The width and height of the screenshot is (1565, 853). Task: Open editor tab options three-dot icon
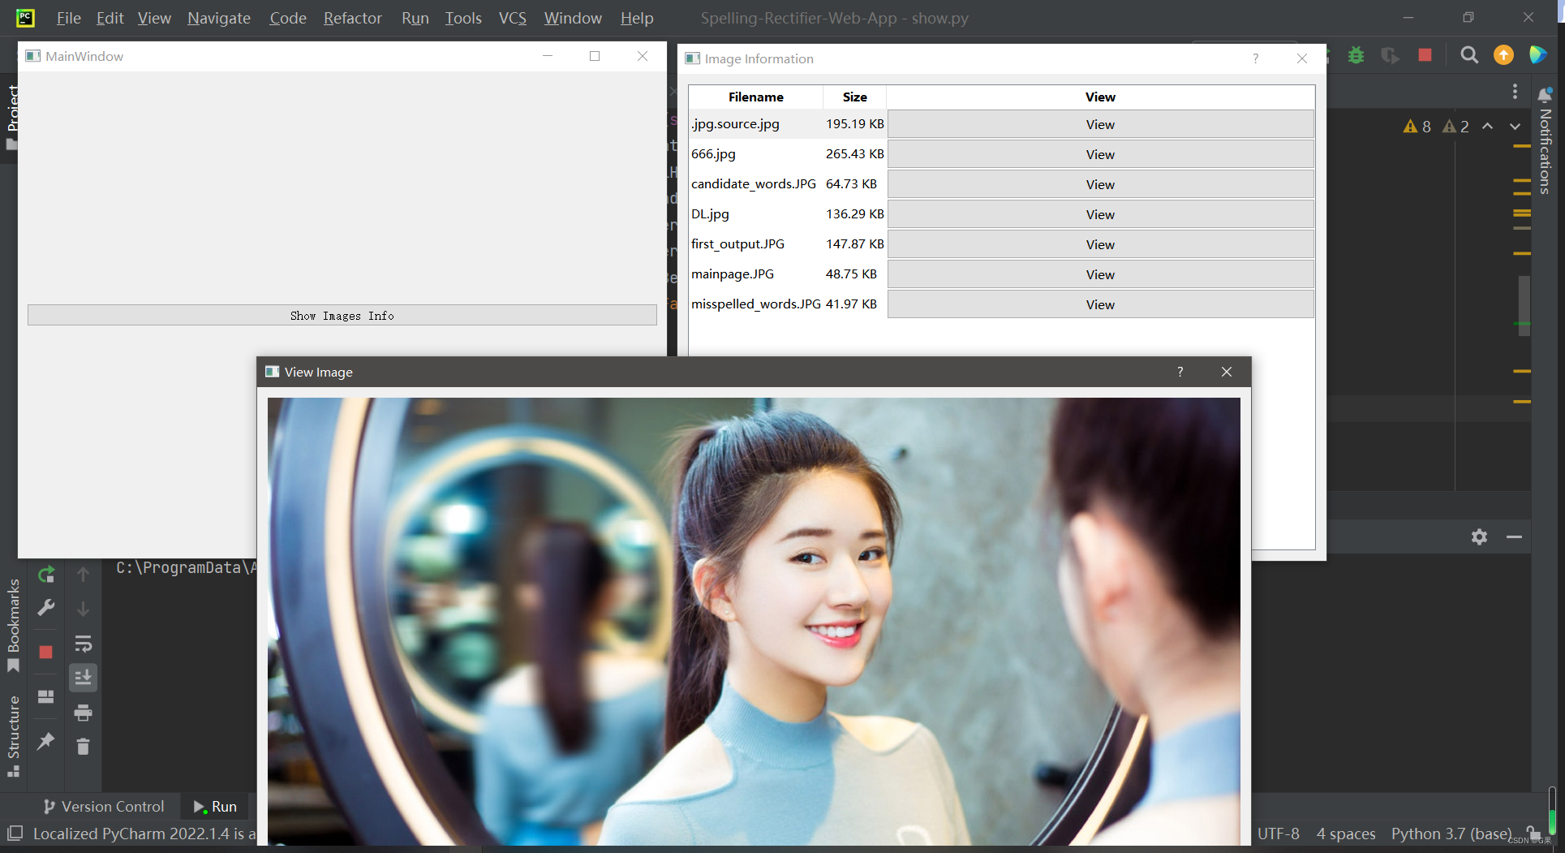click(1515, 92)
